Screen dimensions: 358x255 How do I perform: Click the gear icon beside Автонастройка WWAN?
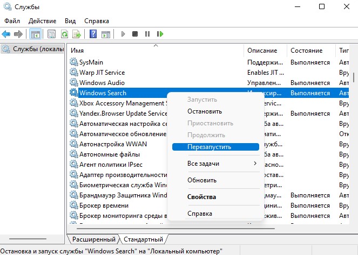click(x=74, y=144)
